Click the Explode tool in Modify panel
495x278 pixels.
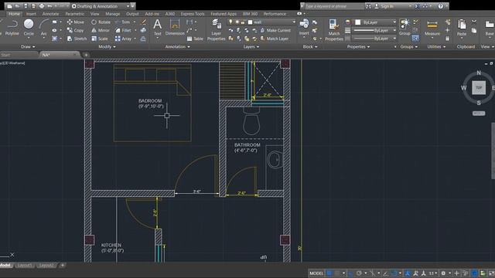point(143,30)
